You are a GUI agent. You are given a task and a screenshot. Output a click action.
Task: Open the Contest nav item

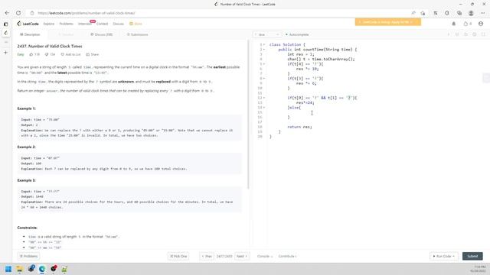[x=102, y=24]
